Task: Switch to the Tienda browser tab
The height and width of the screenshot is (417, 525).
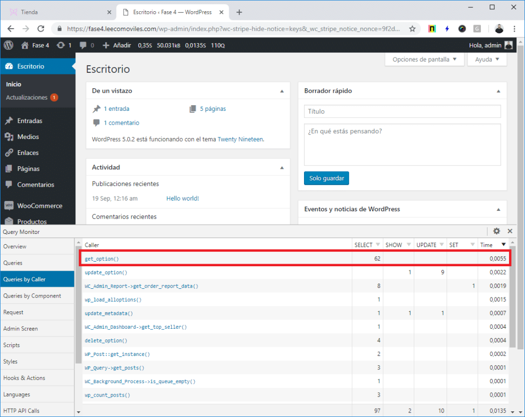Action: (x=56, y=12)
